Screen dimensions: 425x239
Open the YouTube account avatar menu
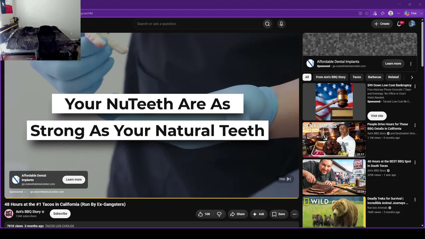coord(412,24)
